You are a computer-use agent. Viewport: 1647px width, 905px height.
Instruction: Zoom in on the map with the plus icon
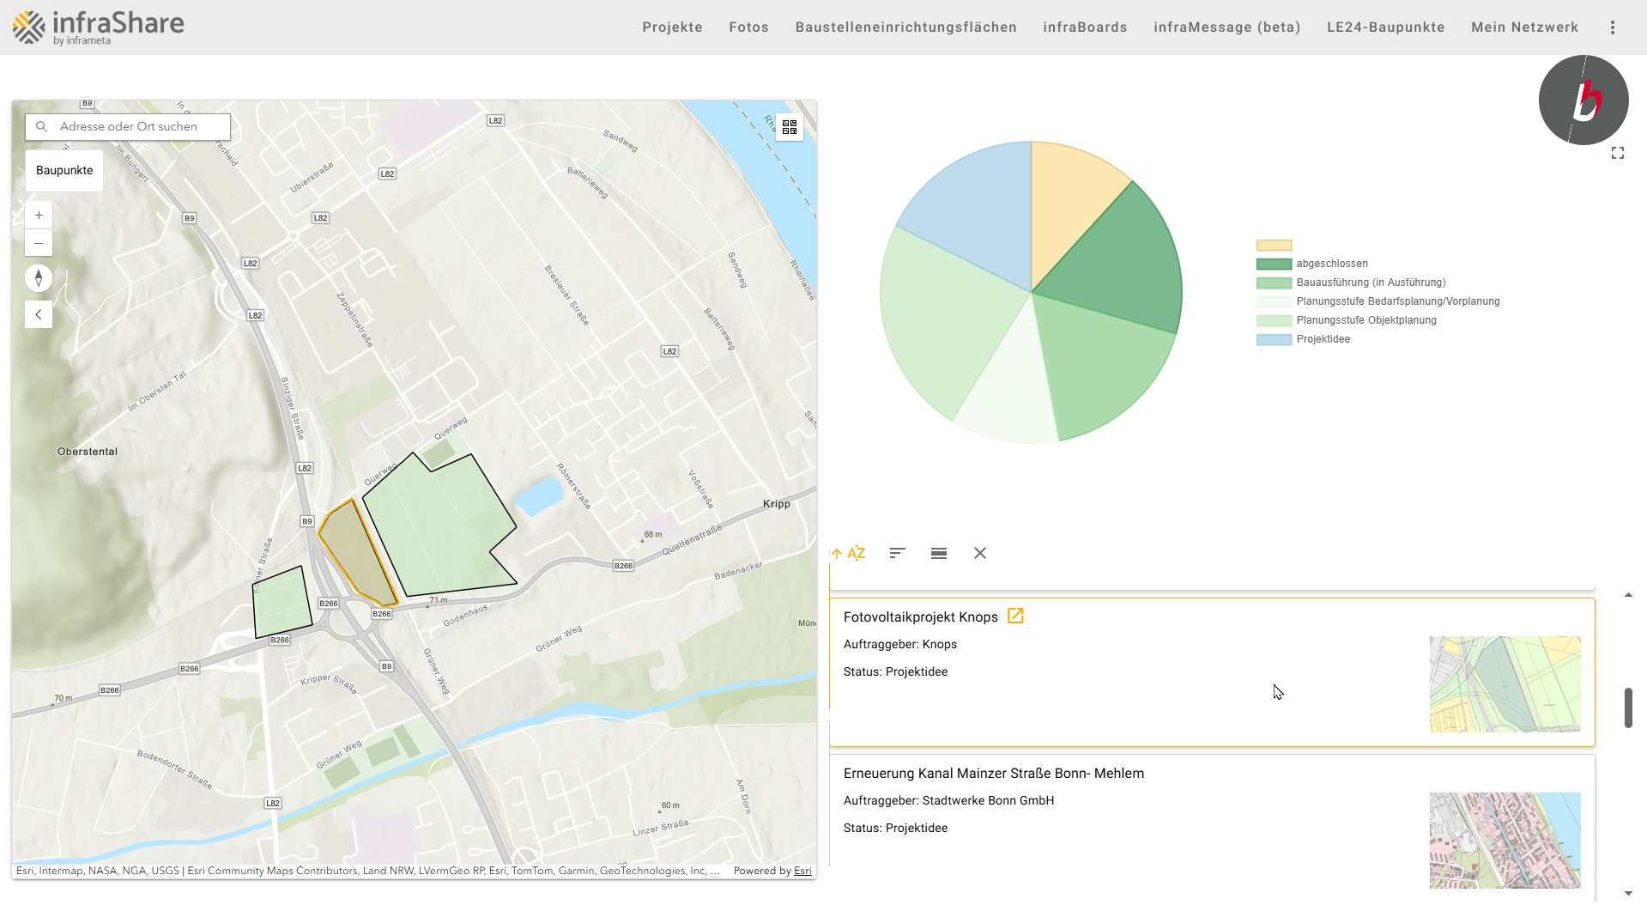coord(38,215)
